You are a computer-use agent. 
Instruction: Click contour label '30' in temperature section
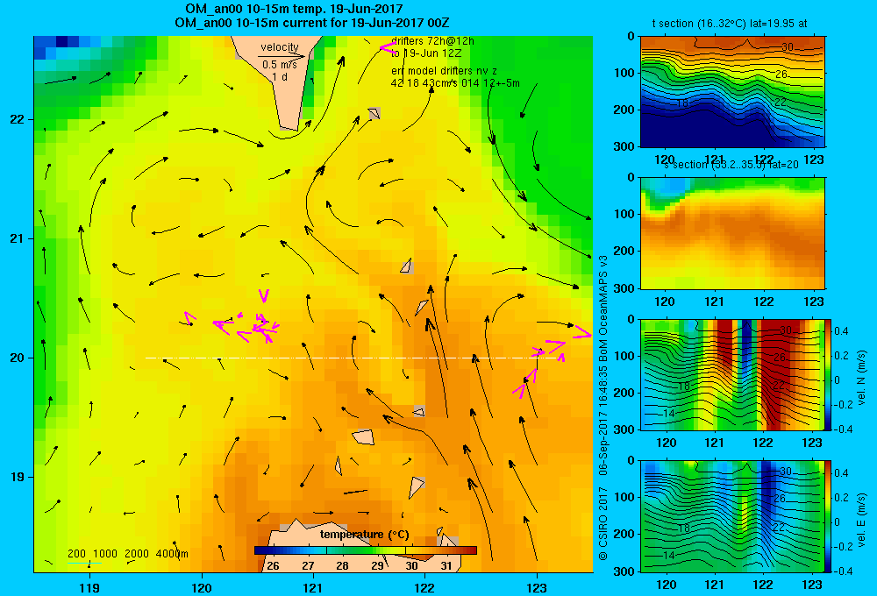pos(788,47)
